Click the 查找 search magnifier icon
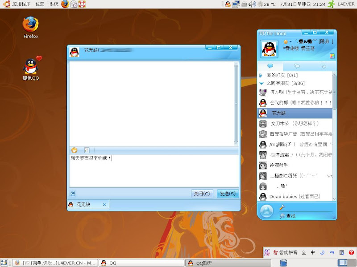 282,216
